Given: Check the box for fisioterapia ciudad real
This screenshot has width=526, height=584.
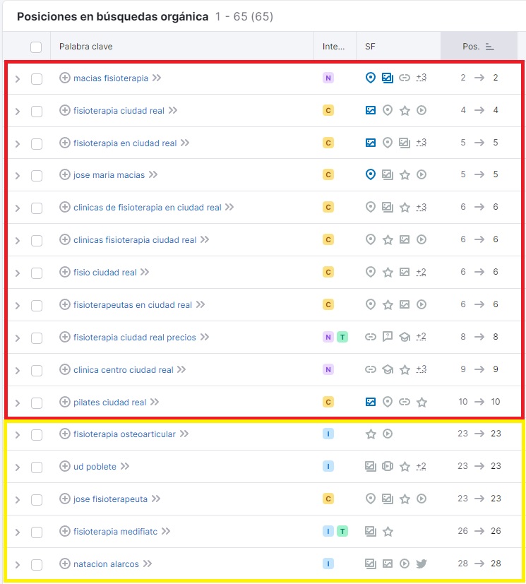Looking at the screenshot, I should (x=37, y=111).
